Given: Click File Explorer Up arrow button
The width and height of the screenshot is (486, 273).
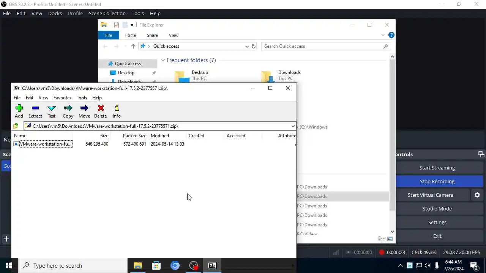Looking at the screenshot, I should 133,46.
